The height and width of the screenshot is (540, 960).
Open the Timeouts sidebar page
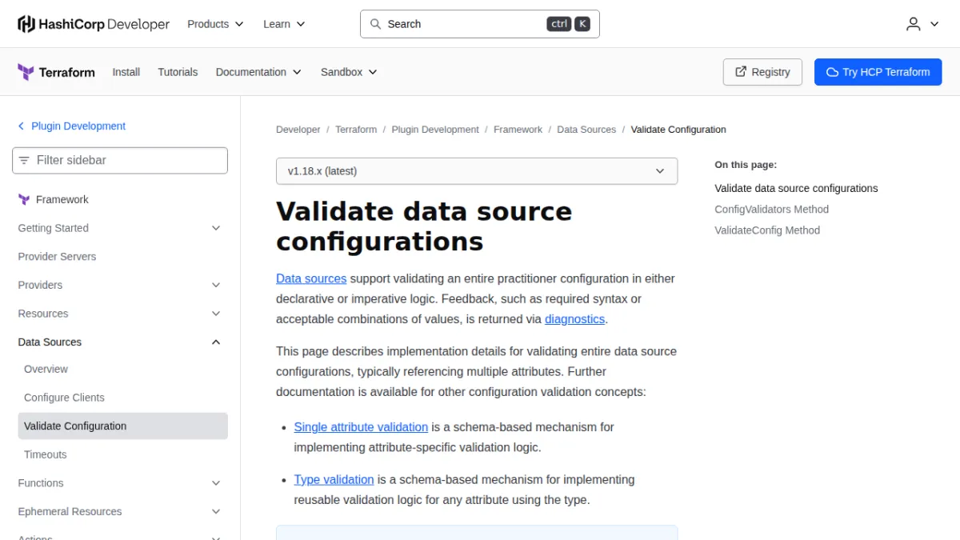[x=46, y=454]
